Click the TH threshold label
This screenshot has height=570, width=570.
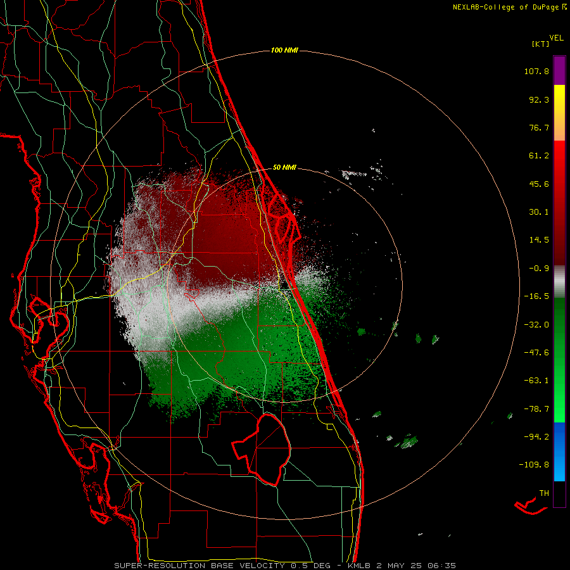544,493
